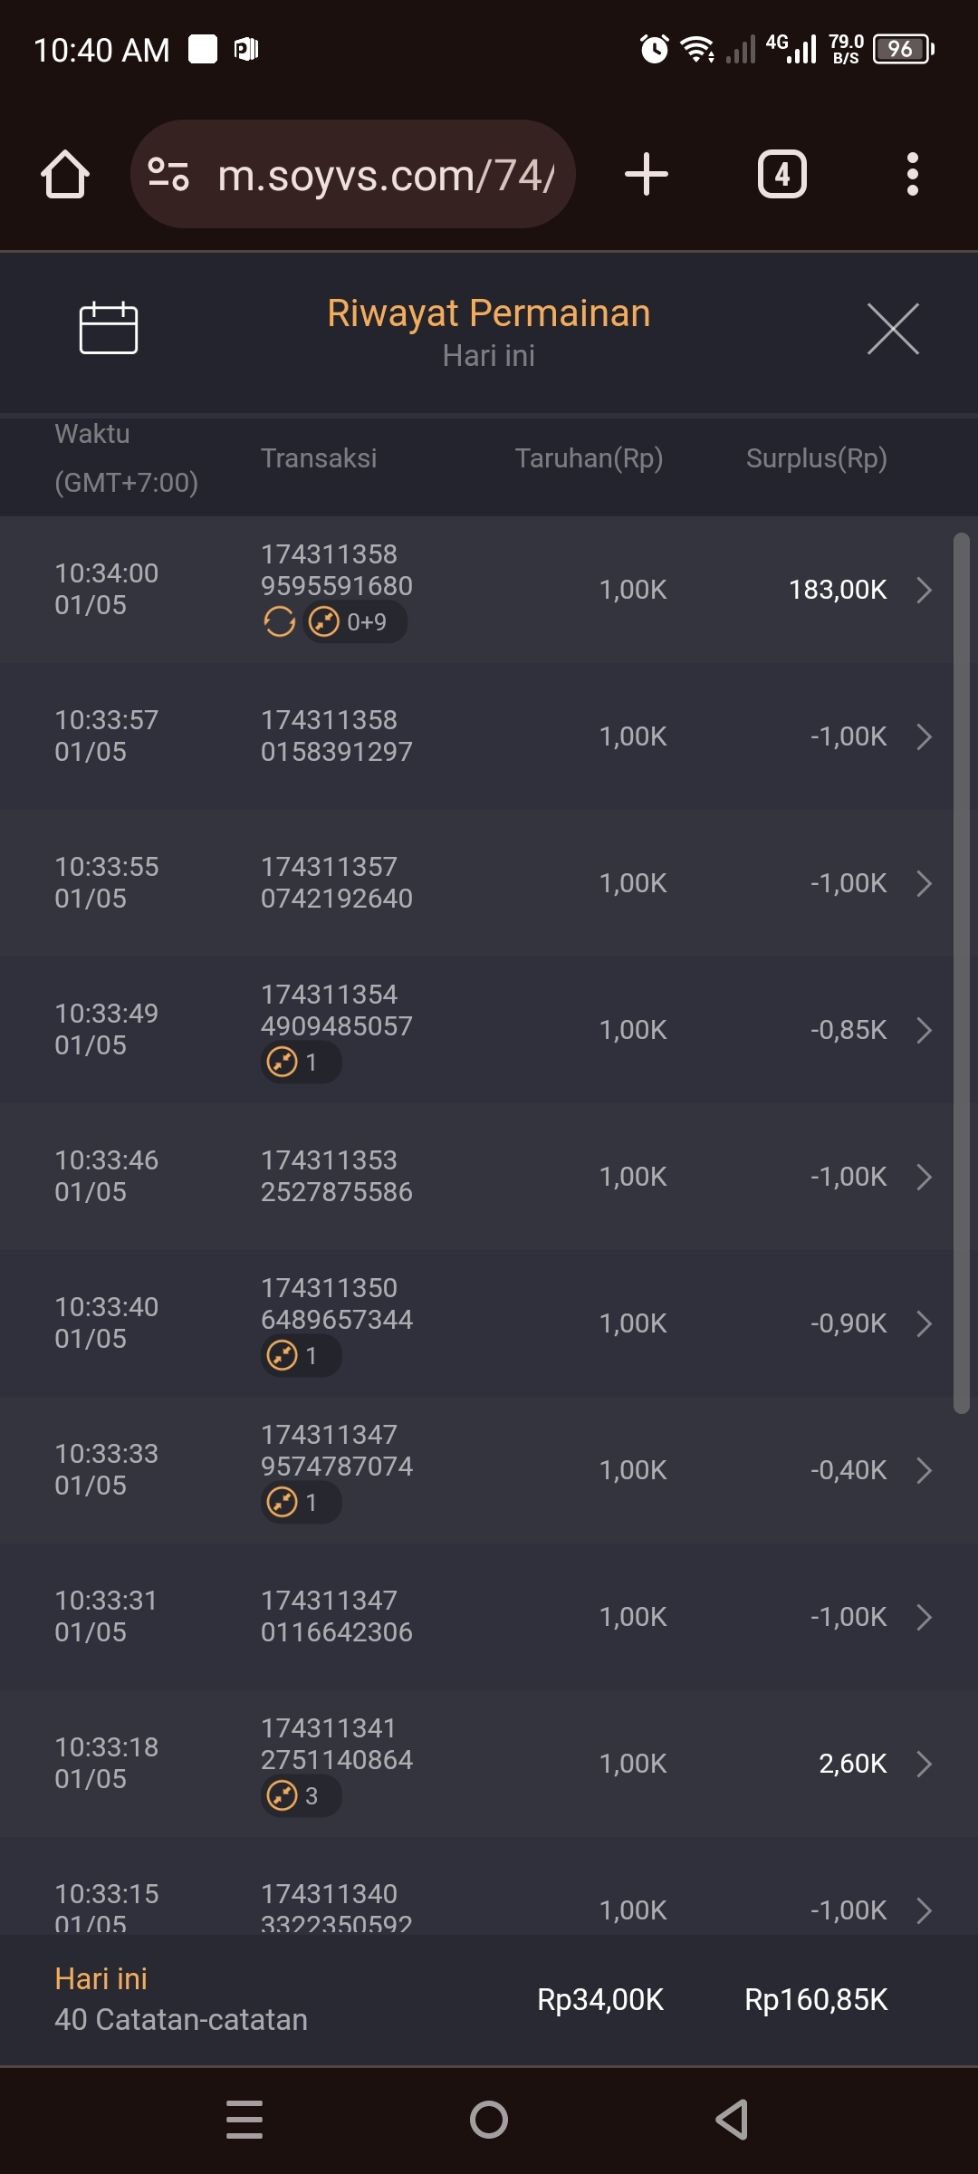Tap the badge showing 3 on 10:33:18 row
Image resolution: width=978 pixels, height=2174 pixels.
click(x=301, y=1795)
